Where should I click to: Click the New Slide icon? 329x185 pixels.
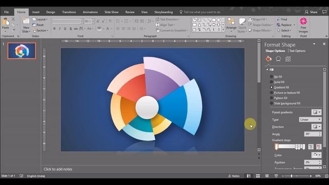[x=26, y=22]
